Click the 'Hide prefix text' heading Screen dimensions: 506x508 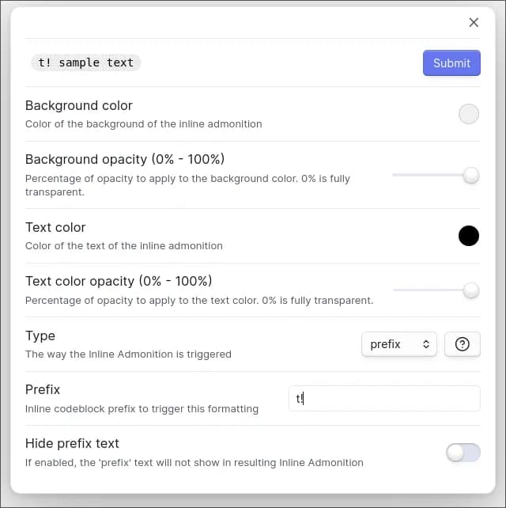[72, 443]
